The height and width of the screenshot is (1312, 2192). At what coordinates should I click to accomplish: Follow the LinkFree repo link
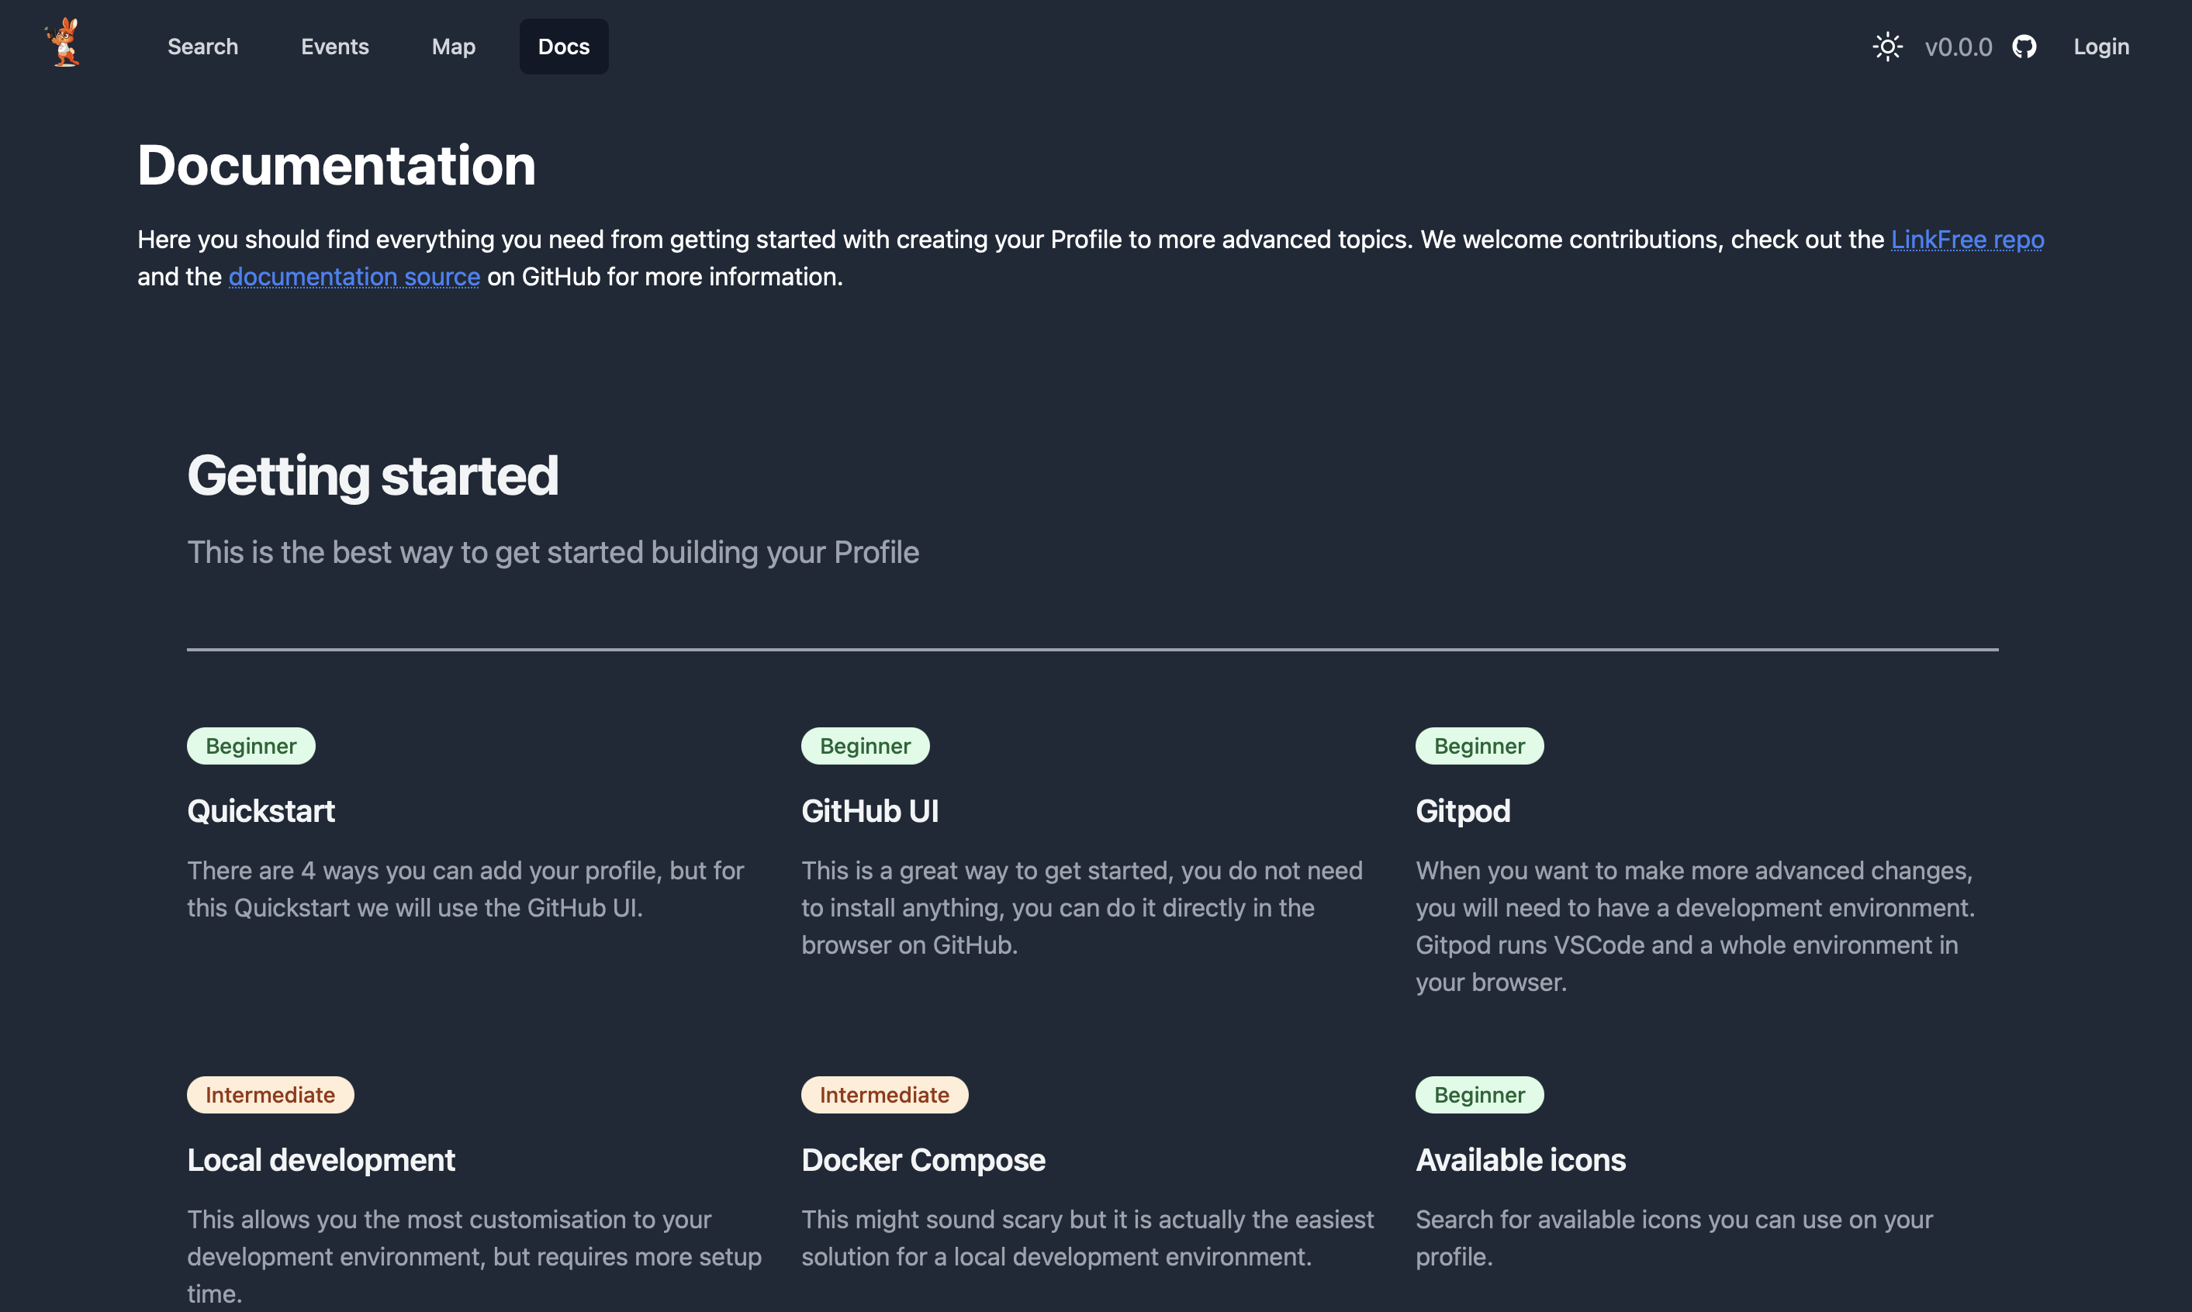pyautogui.click(x=1966, y=240)
